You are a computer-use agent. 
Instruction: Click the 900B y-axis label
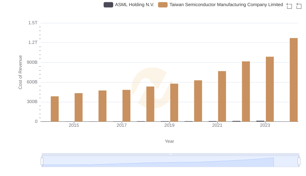point(32,62)
